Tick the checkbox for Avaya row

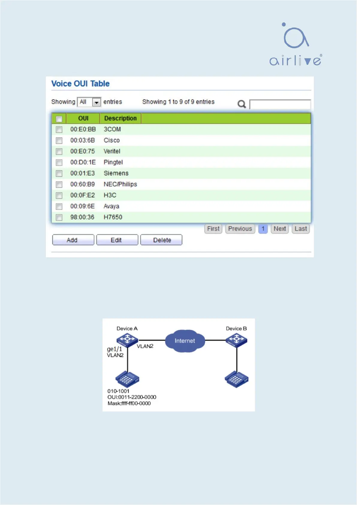point(59,207)
